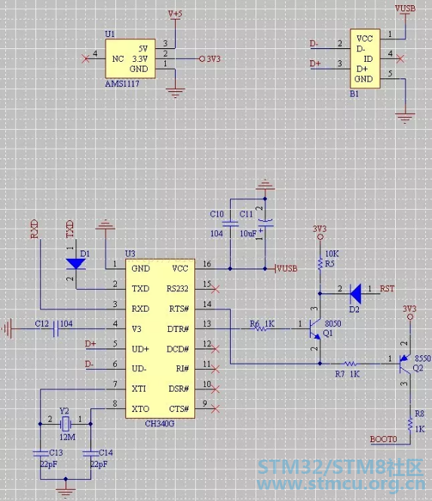The width and height of the screenshot is (432, 501).
Task: Click the RXD net label
Action: 34,229
